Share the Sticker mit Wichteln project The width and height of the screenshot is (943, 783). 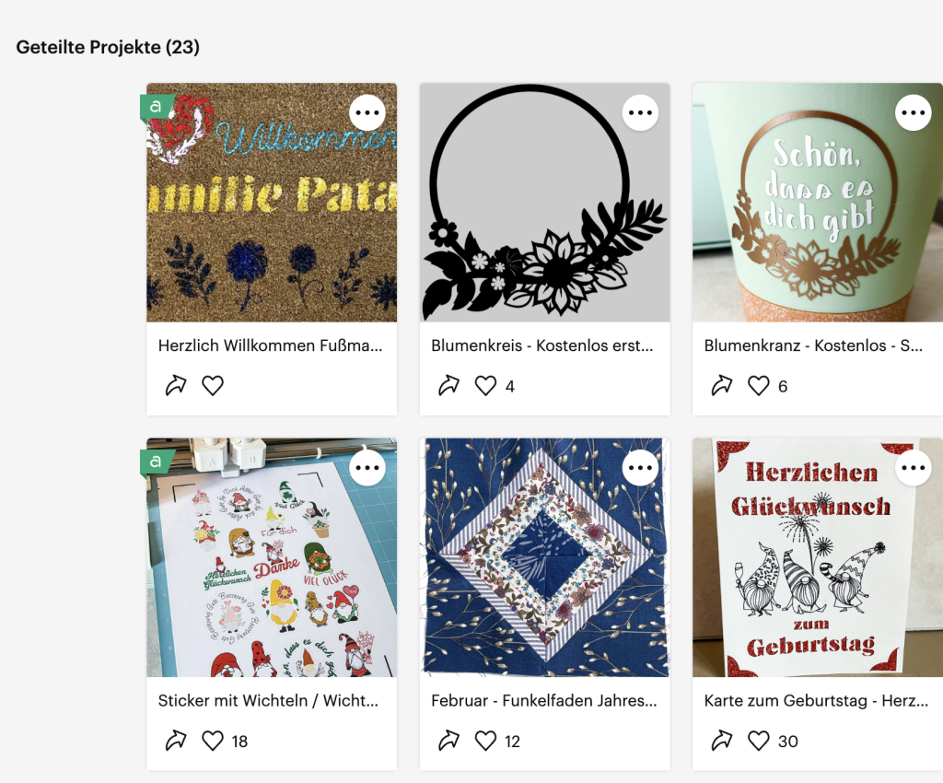tap(176, 741)
